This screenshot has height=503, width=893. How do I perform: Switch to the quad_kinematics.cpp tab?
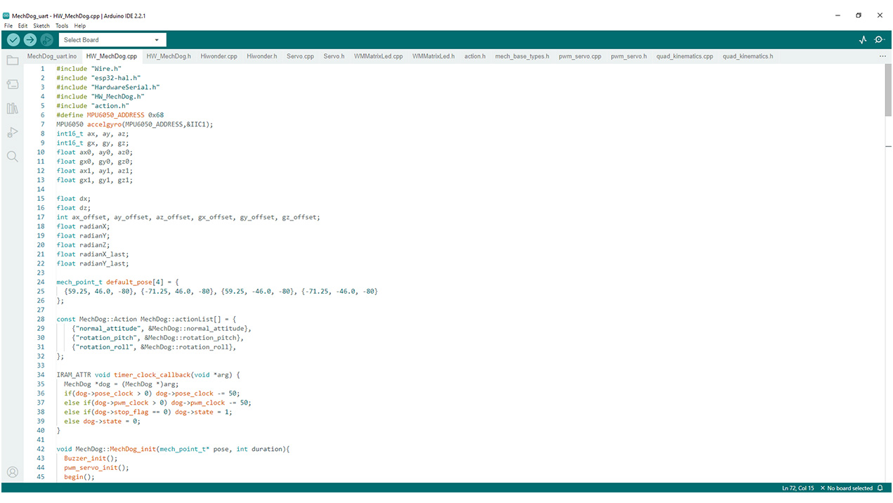point(684,56)
